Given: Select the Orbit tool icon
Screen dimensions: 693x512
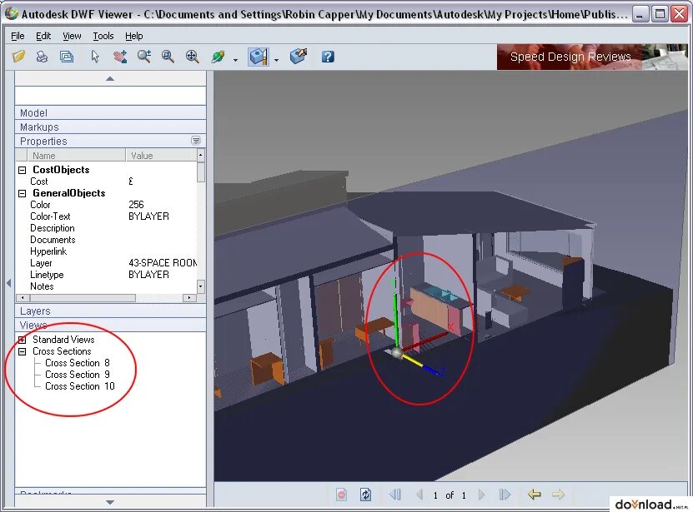Looking at the screenshot, I should [x=218, y=57].
